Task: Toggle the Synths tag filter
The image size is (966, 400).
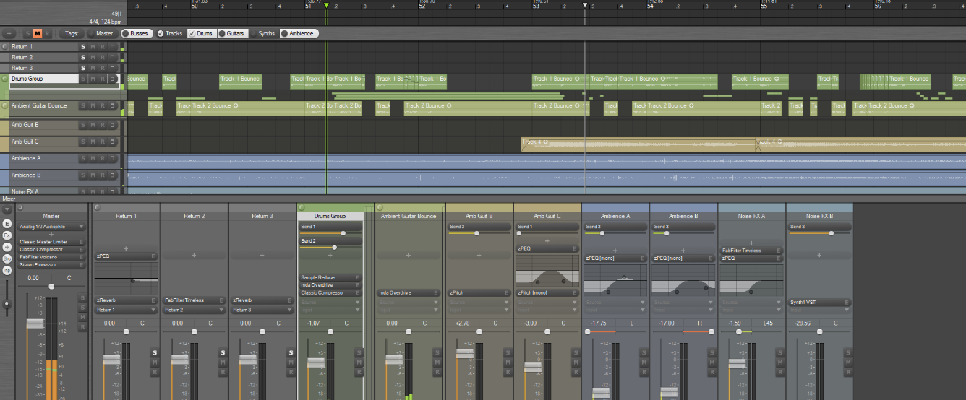Action: 262,33
